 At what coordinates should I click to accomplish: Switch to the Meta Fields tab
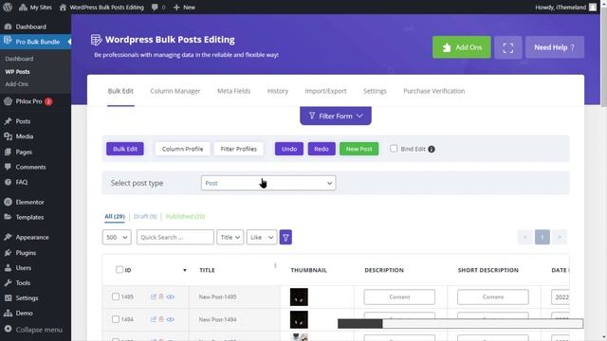click(234, 91)
